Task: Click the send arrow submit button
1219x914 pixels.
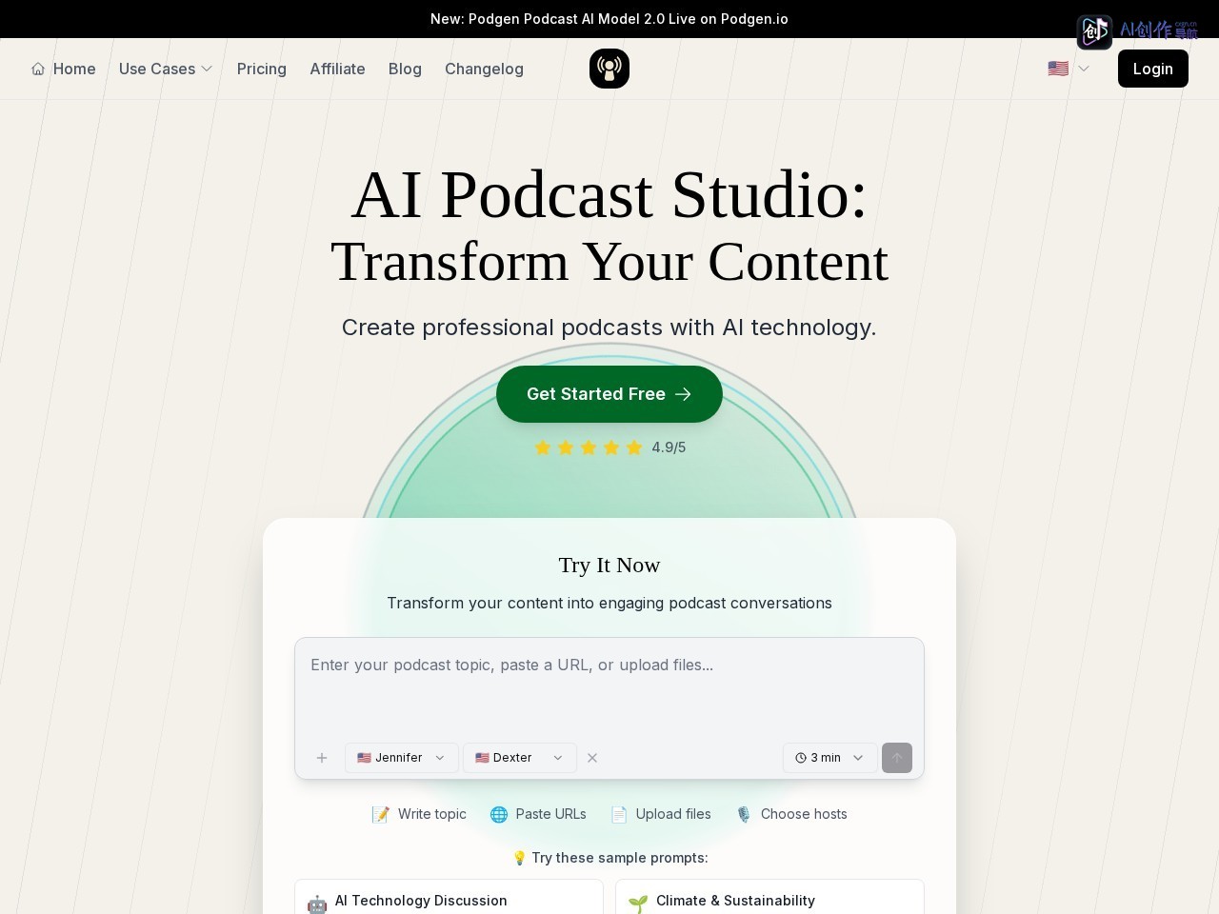Action: coord(897,758)
